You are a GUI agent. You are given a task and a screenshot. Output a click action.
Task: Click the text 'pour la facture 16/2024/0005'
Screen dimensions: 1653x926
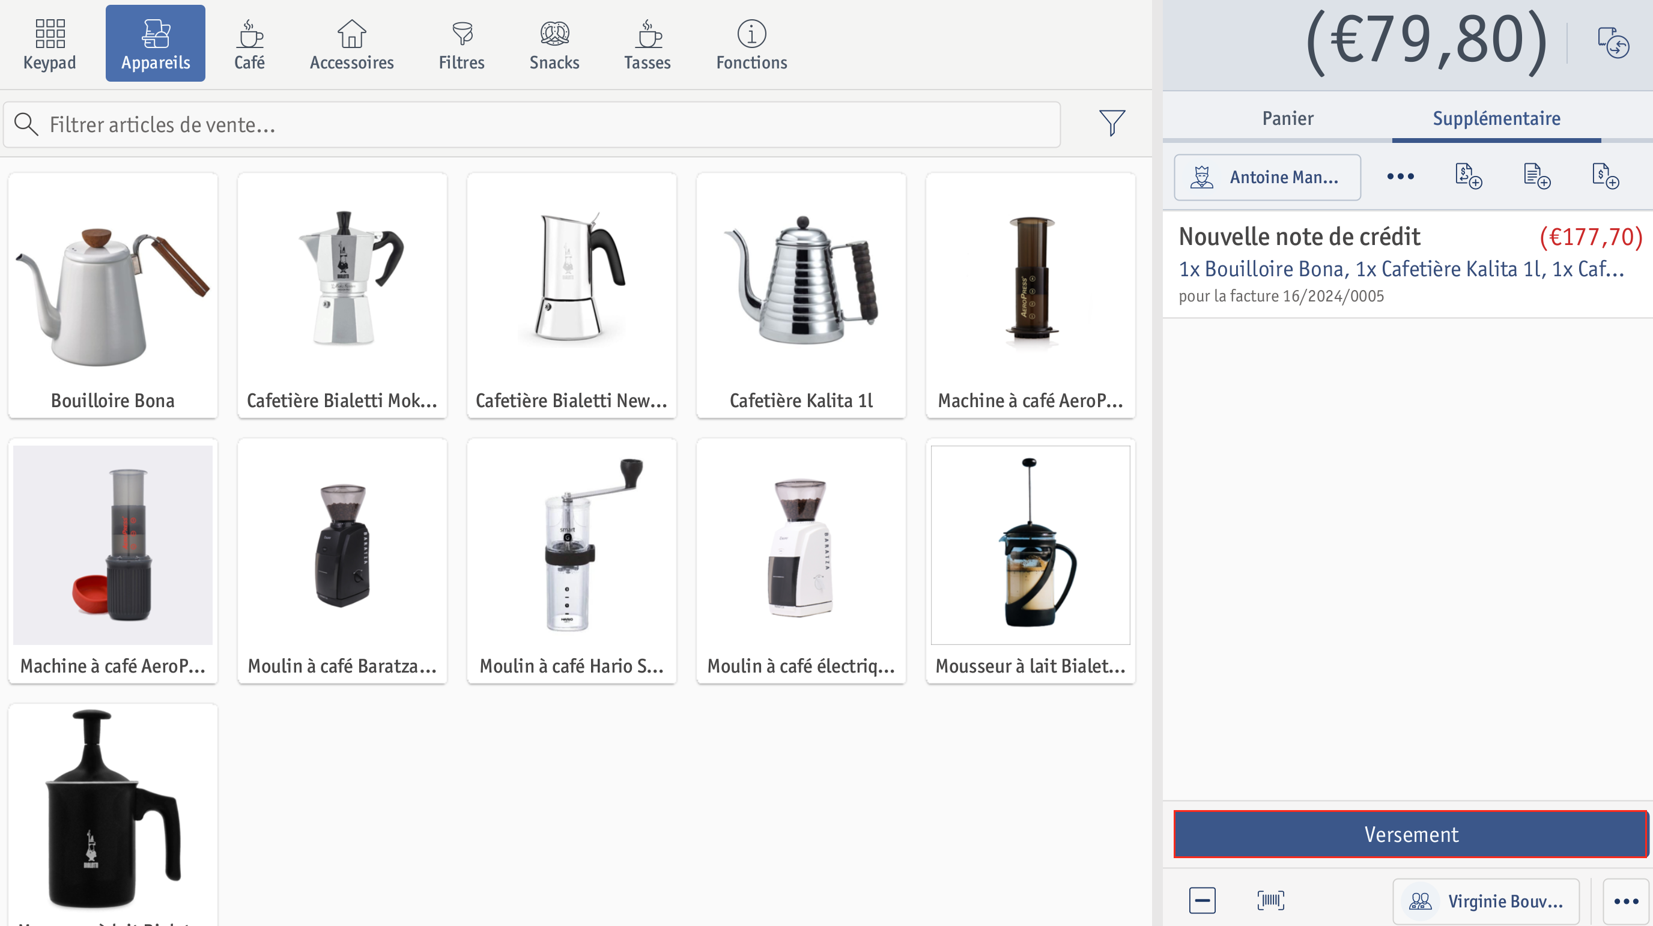click(1281, 296)
